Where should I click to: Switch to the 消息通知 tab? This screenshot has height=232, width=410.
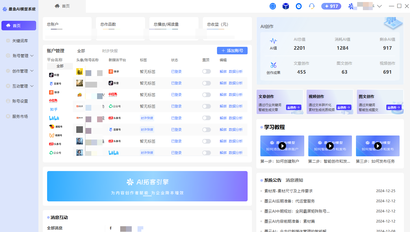pyautogui.click(x=294, y=180)
